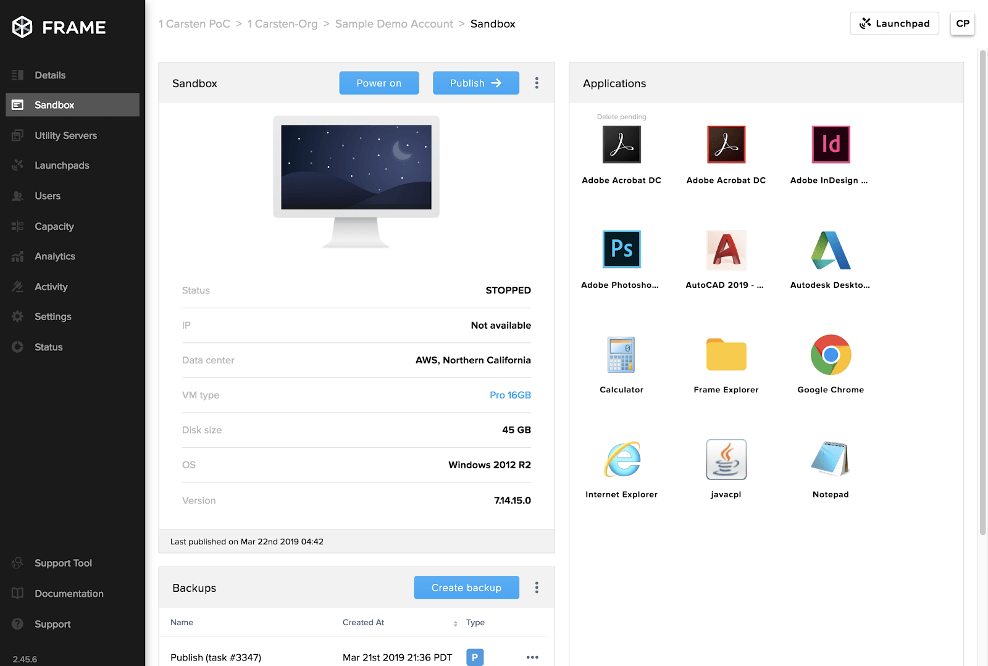Expand the Backups panel three-dot menu
Screen dimensions: 988x666
click(x=537, y=588)
